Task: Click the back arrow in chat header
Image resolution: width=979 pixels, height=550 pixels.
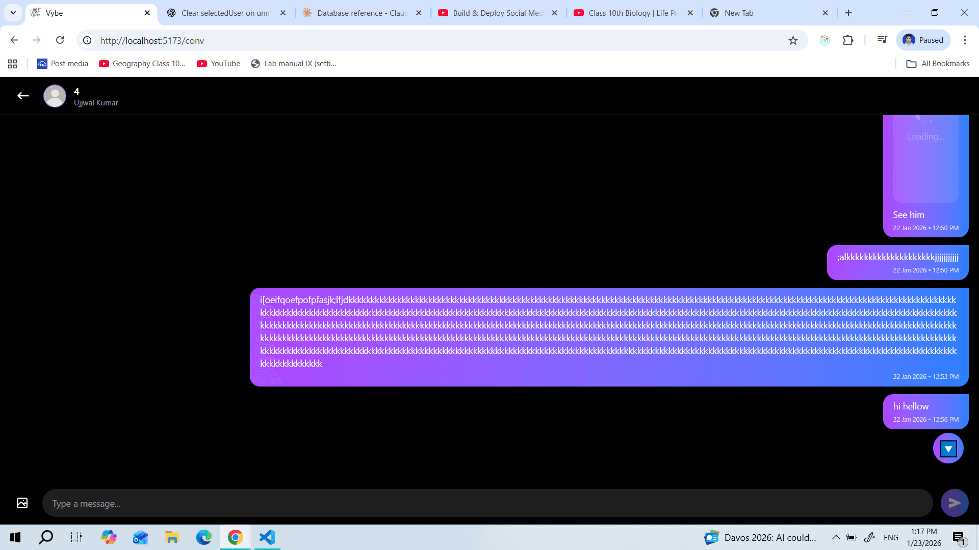Action: pyautogui.click(x=22, y=96)
